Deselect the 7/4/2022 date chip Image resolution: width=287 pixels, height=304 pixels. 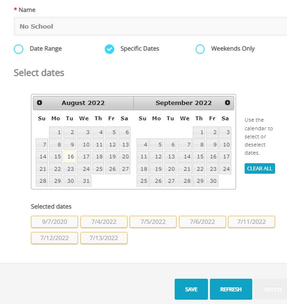point(104,221)
